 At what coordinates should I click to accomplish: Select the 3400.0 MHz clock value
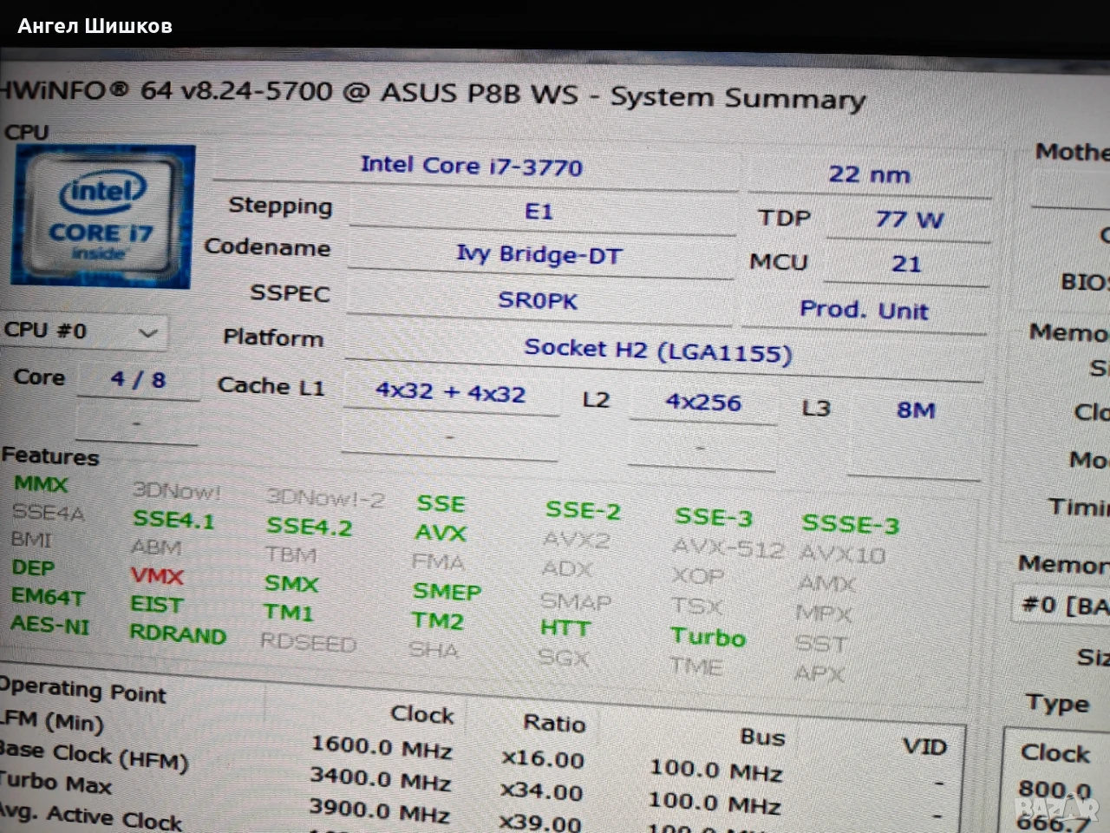[380, 777]
